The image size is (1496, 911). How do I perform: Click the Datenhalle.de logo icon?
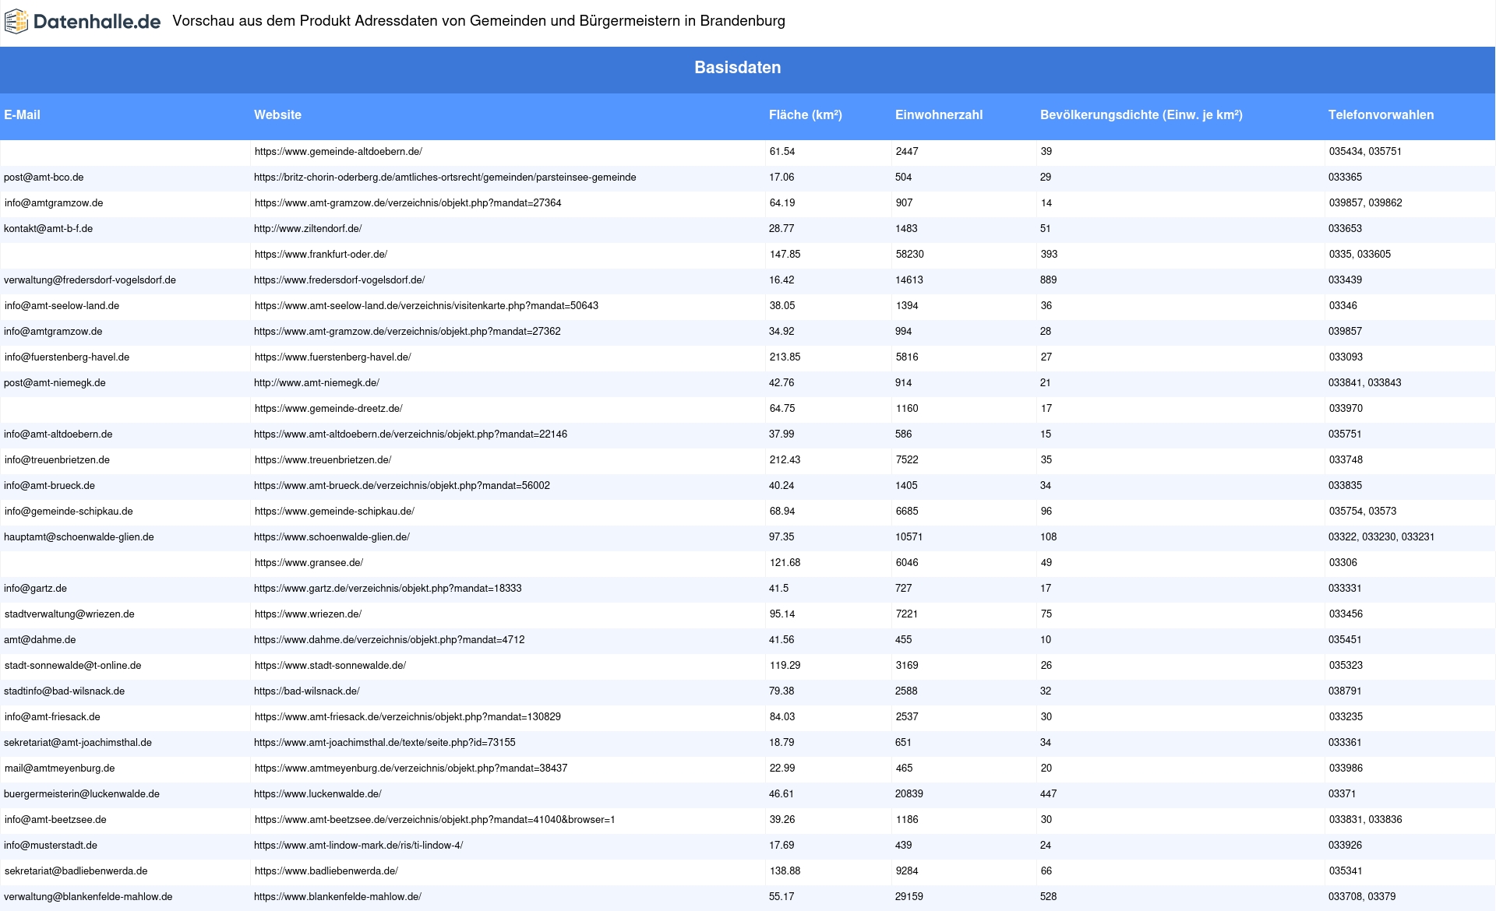pyautogui.click(x=16, y=22)
